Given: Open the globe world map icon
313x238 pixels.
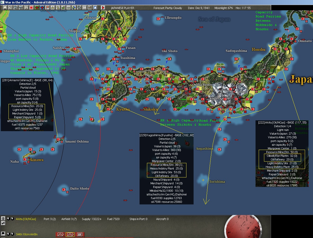Looking at the screenshot, I should point(74,8).
